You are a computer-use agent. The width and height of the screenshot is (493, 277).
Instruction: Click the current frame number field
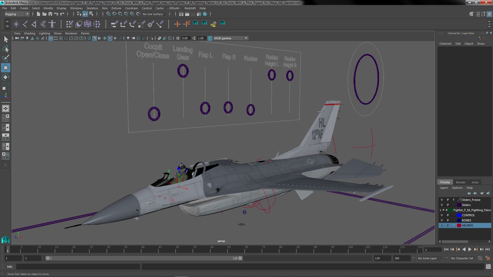coord(433,250)
